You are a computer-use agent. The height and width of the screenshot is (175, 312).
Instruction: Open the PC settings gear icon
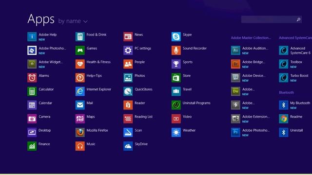pos(128,50)
